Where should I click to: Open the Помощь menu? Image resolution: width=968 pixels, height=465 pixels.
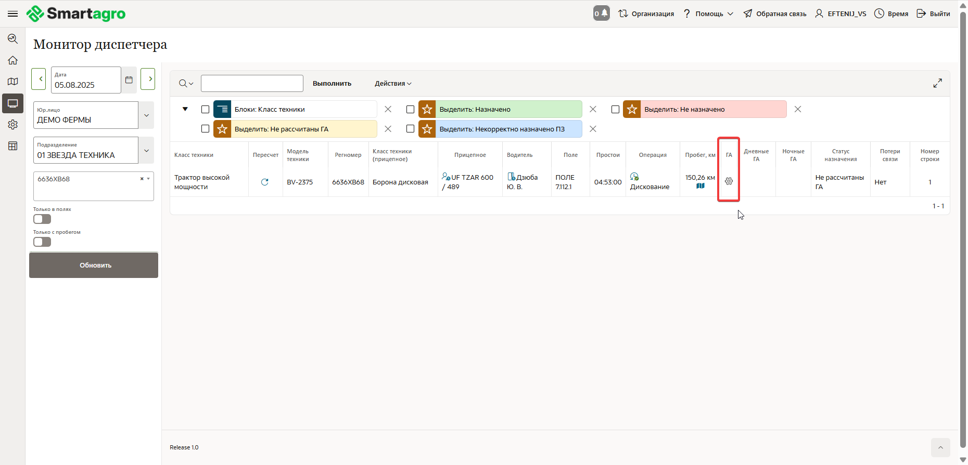[708, 14]
